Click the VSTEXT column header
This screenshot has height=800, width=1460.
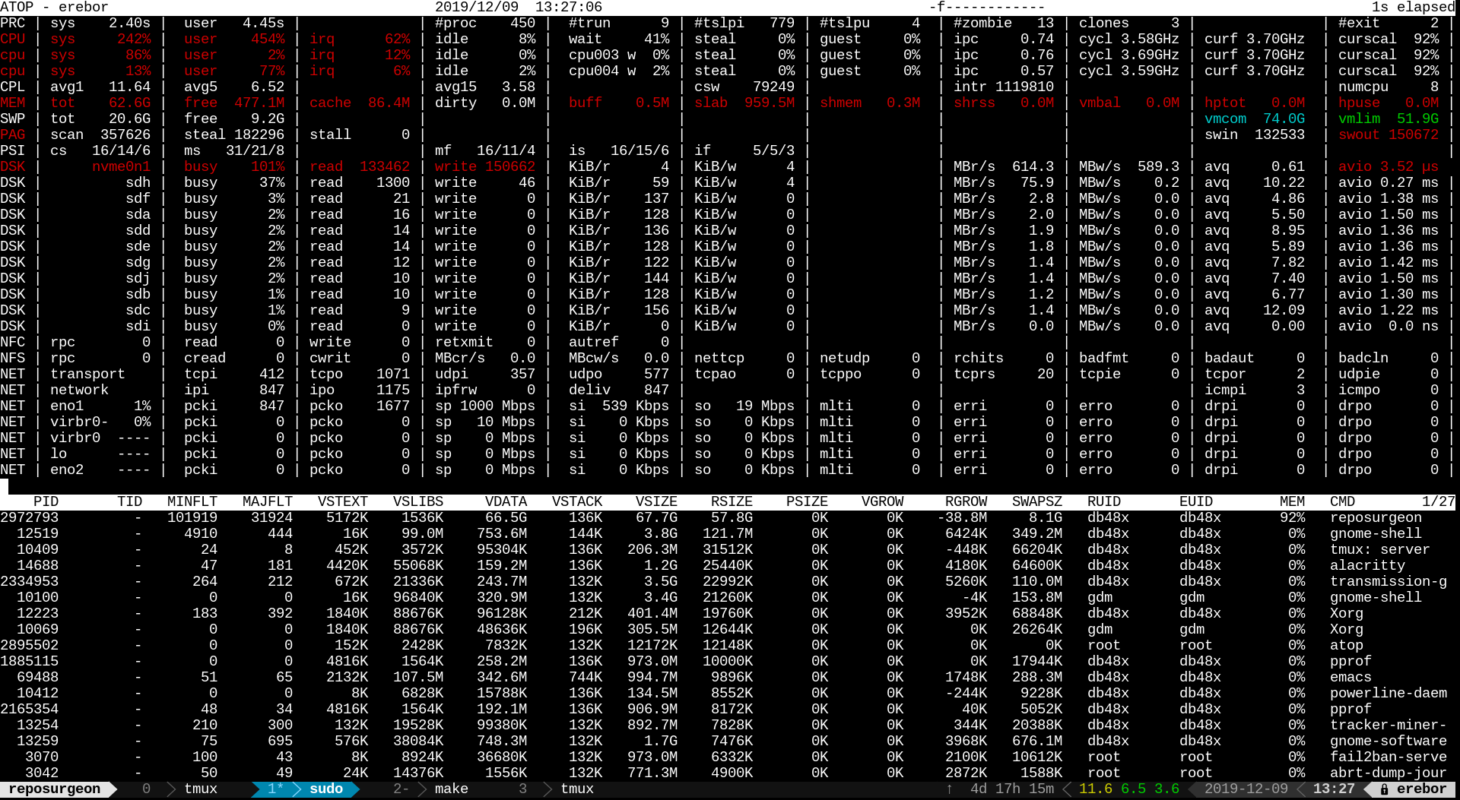pyautogui.click(x=343, y=502)
